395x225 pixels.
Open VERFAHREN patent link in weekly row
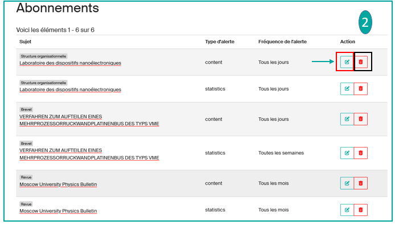coord(89,154)
